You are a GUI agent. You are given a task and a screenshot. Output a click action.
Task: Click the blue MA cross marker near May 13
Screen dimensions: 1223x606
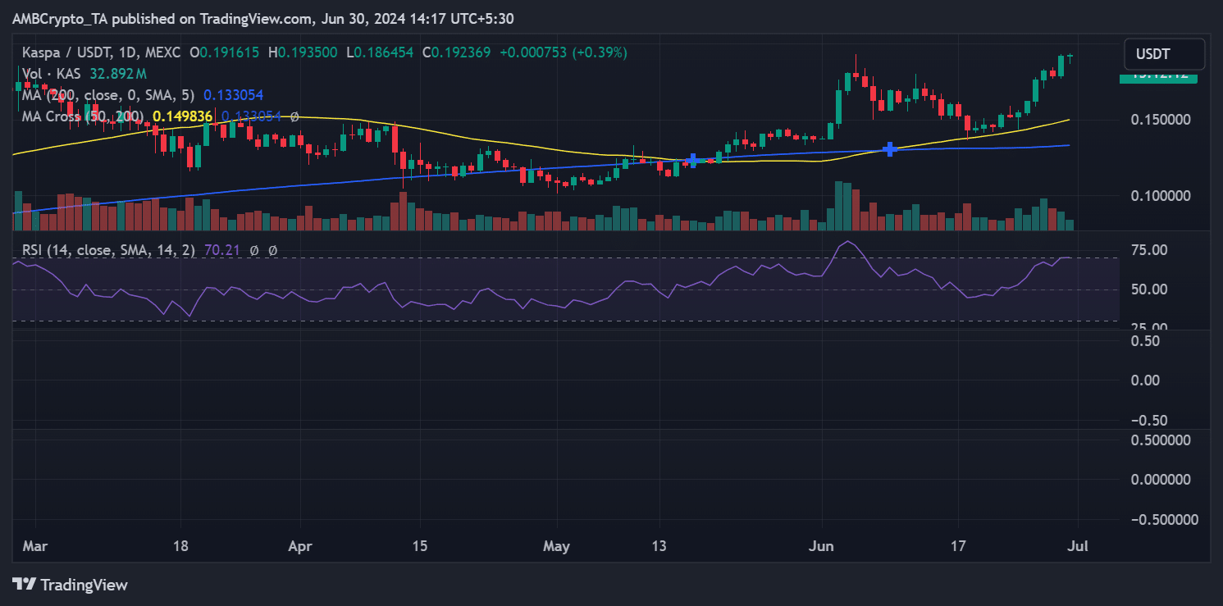(x=692, y=161)
